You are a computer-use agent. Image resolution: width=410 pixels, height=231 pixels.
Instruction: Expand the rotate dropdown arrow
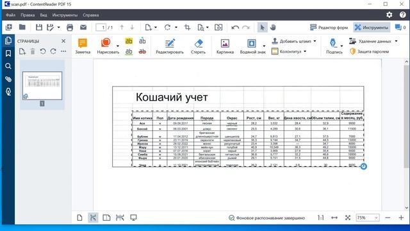176,27
